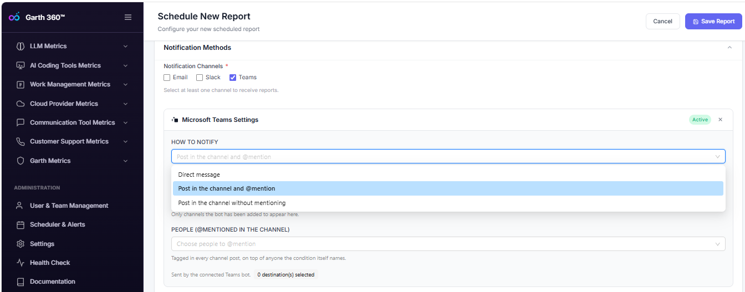Click the Customer Support phone icon

pos(21,141)
